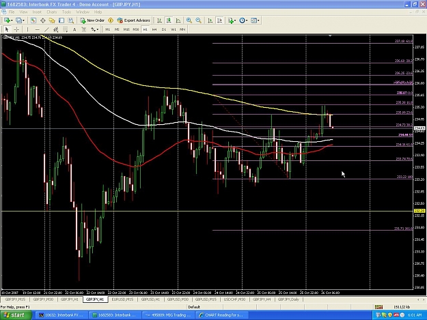427x320 pixels.
Task: Zoom out of the chart
Action: [x=199, y=20]
